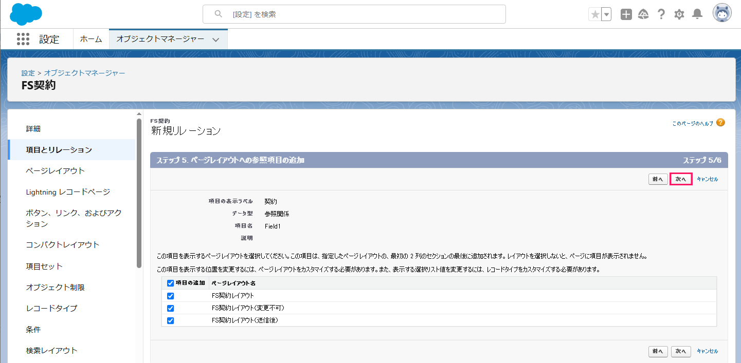Click the ページレイアウト名 column header
Viewport: 741px width, 363px height.
[x=233, y=283]
